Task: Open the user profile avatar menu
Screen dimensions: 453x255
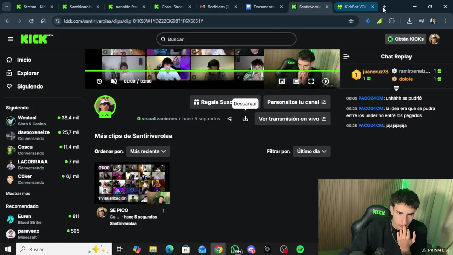Action: point(434,39)
